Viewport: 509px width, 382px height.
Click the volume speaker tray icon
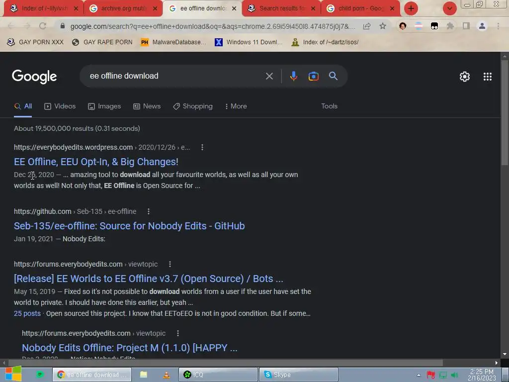pos(454,375)
